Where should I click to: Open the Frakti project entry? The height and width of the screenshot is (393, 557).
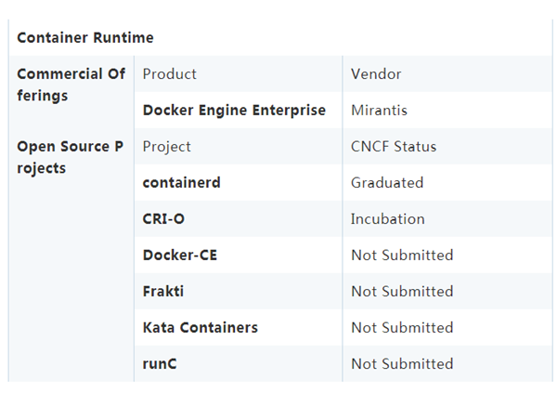[163, 292]
